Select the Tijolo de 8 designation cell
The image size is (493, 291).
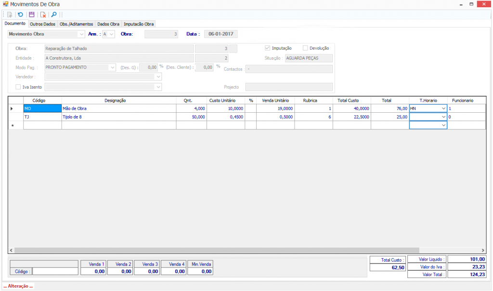tap(119, 117)
